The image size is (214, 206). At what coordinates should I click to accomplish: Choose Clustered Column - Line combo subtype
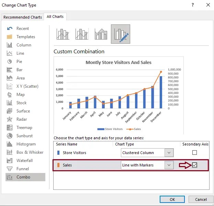[x=63, y=34]
